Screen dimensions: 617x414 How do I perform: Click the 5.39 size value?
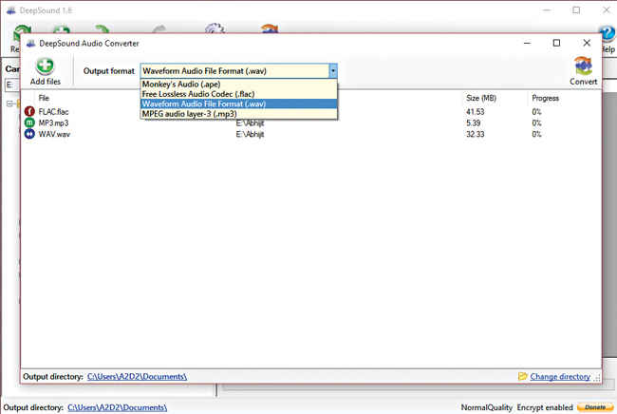(x=474, y=122)
